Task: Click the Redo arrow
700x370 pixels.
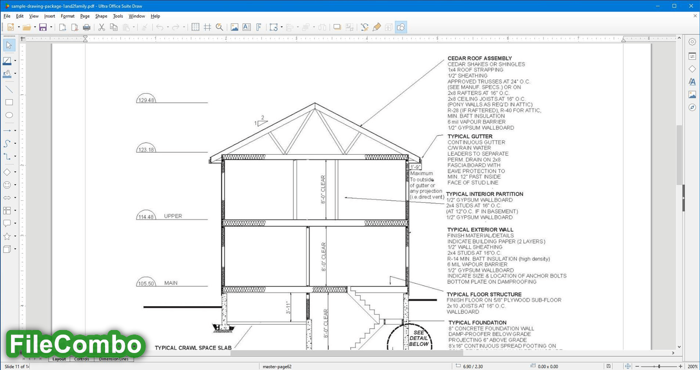Action: (175, 27)
